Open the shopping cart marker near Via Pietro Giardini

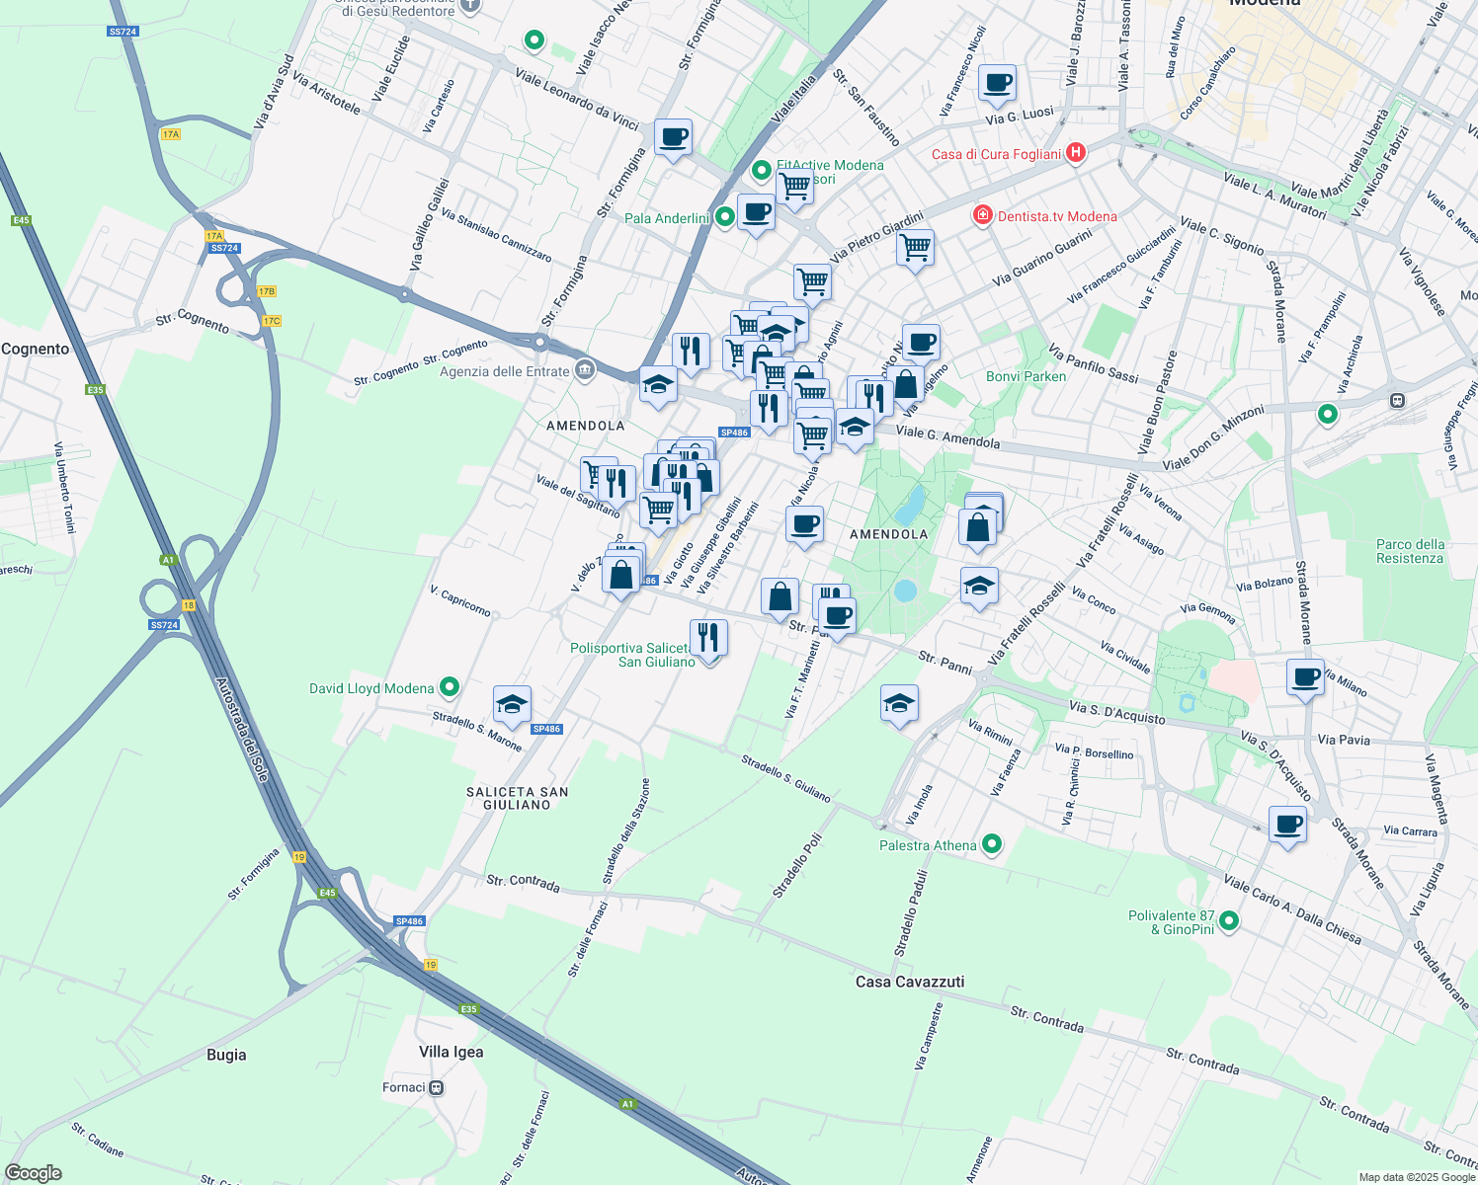pyautogui.click(x=915, y=247)
